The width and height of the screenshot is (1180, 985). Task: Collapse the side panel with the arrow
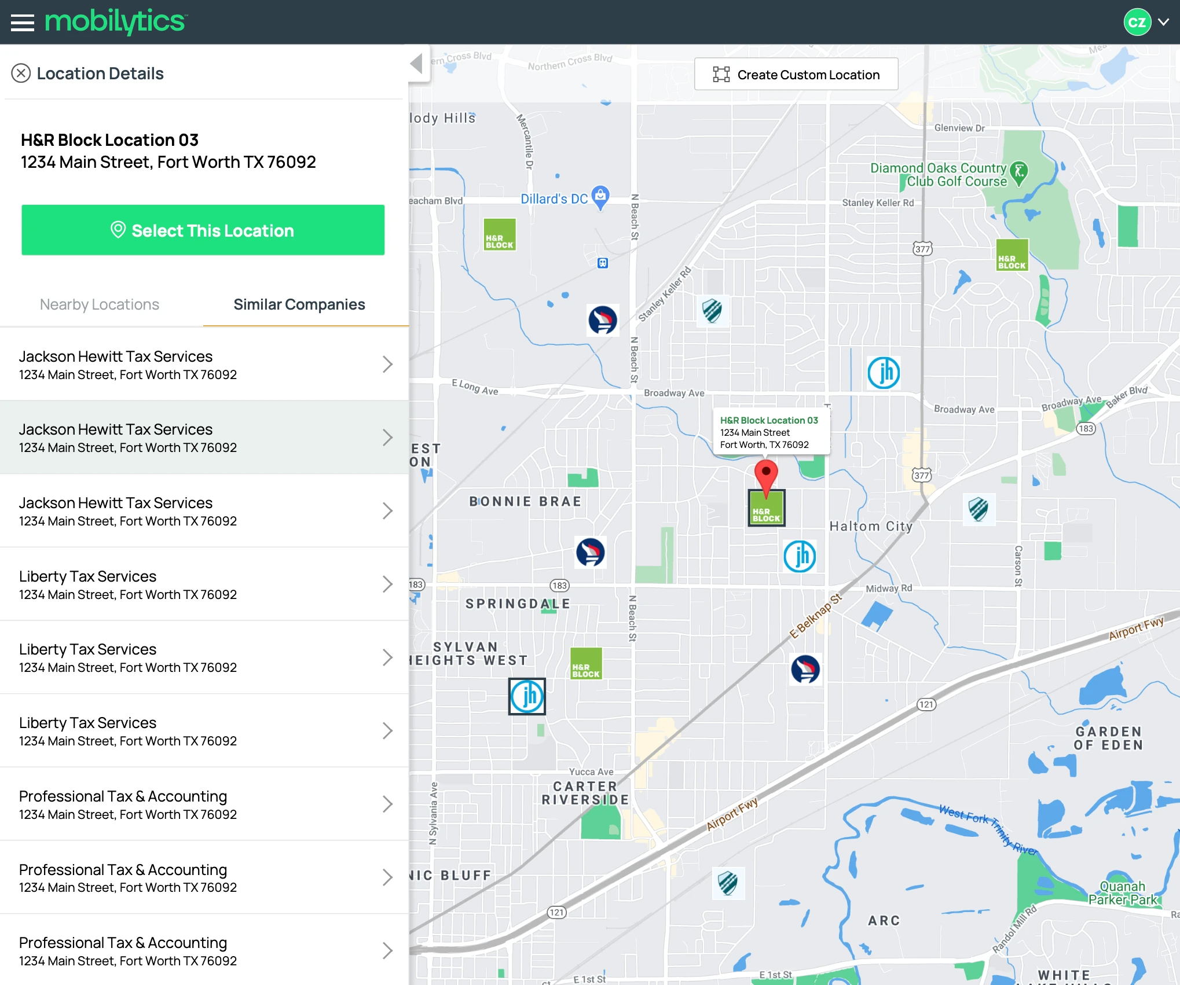pos(416,63)
